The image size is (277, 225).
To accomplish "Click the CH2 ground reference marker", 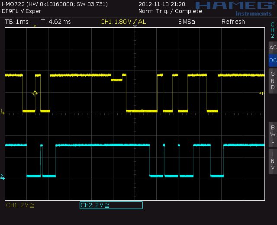I will (3, 177).
